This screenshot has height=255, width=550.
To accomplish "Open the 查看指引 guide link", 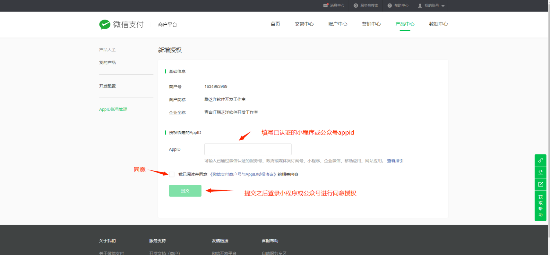I will click(x=395, y=161).
